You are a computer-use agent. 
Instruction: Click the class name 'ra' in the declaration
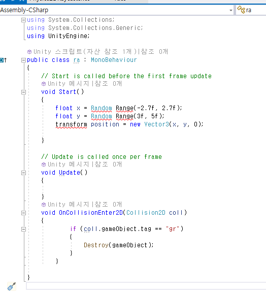[77, 60]
